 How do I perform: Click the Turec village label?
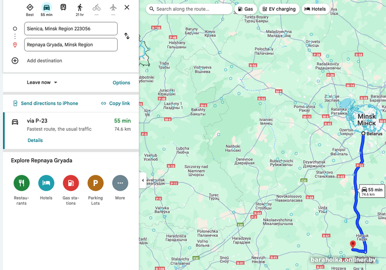[x=214, y=197]
